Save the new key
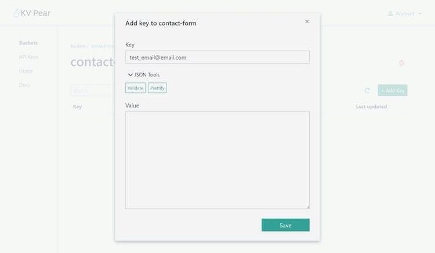 tap(285, 225)
